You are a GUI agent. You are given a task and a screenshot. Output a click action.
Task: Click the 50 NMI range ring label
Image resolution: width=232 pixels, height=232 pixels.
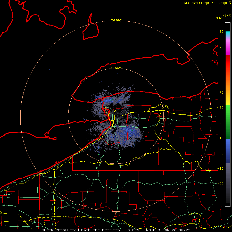tap(116, 68)
